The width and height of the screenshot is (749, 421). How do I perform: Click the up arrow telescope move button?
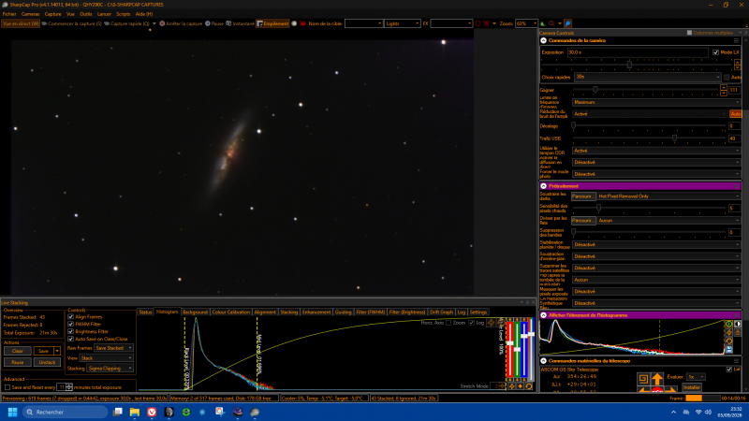coord(657,379)
